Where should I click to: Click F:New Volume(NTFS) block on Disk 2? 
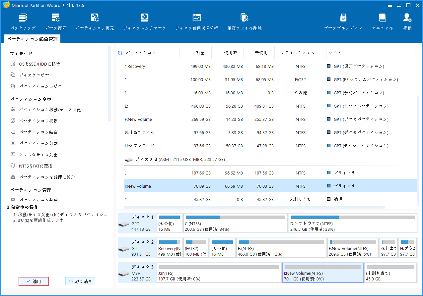point(353,248)
